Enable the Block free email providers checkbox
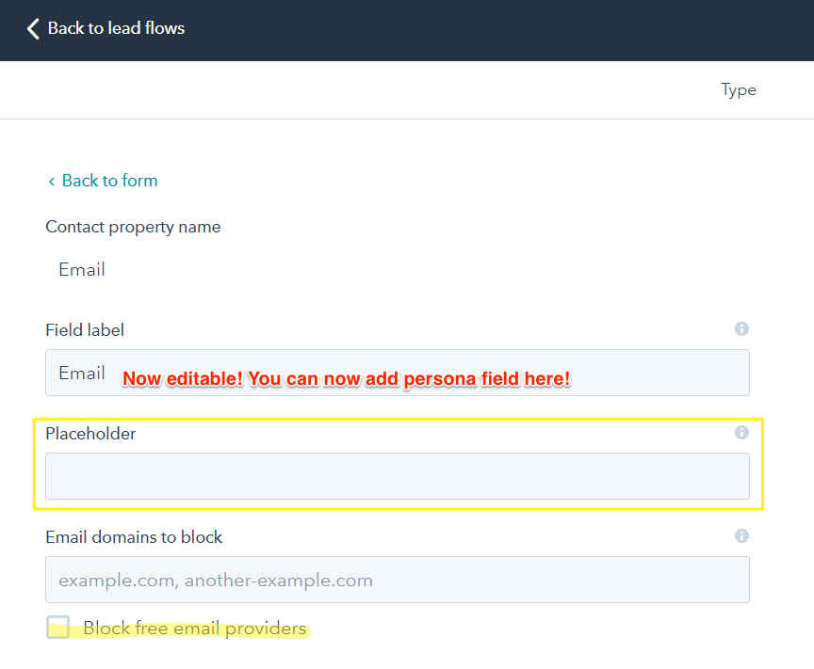 point(58,628)
